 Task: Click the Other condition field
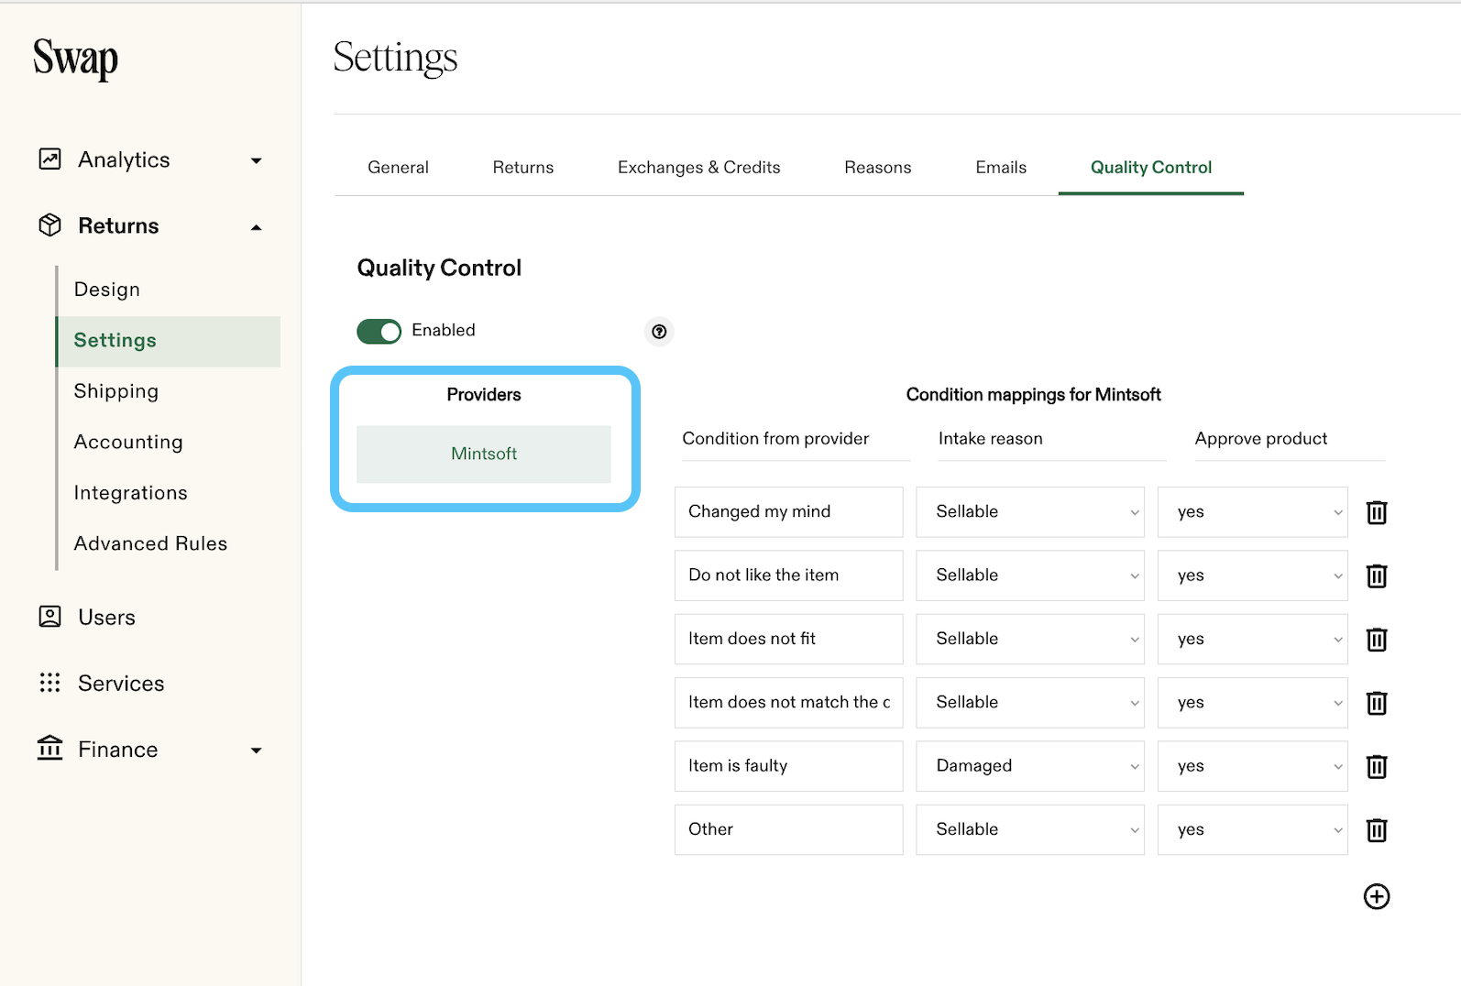tap(788, 829)
